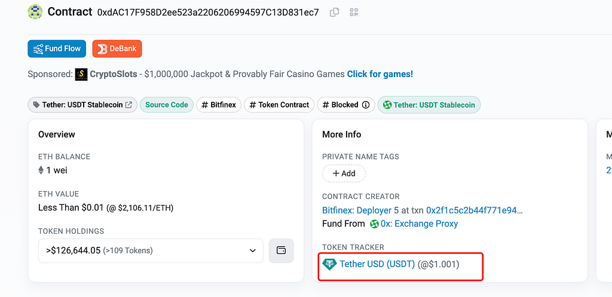Open the wallet icon beside token holdings
The height and width of the screenshot is (297, 612).
(281, 250)
